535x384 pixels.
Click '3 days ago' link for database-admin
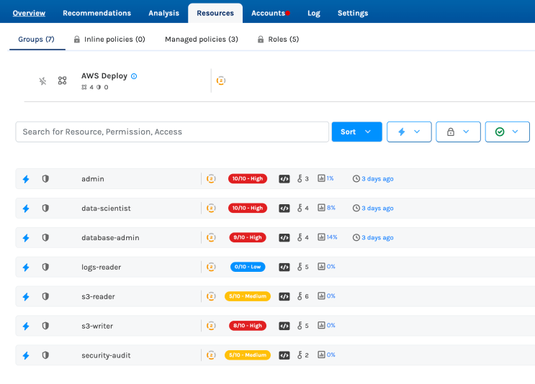click(377, 237)
